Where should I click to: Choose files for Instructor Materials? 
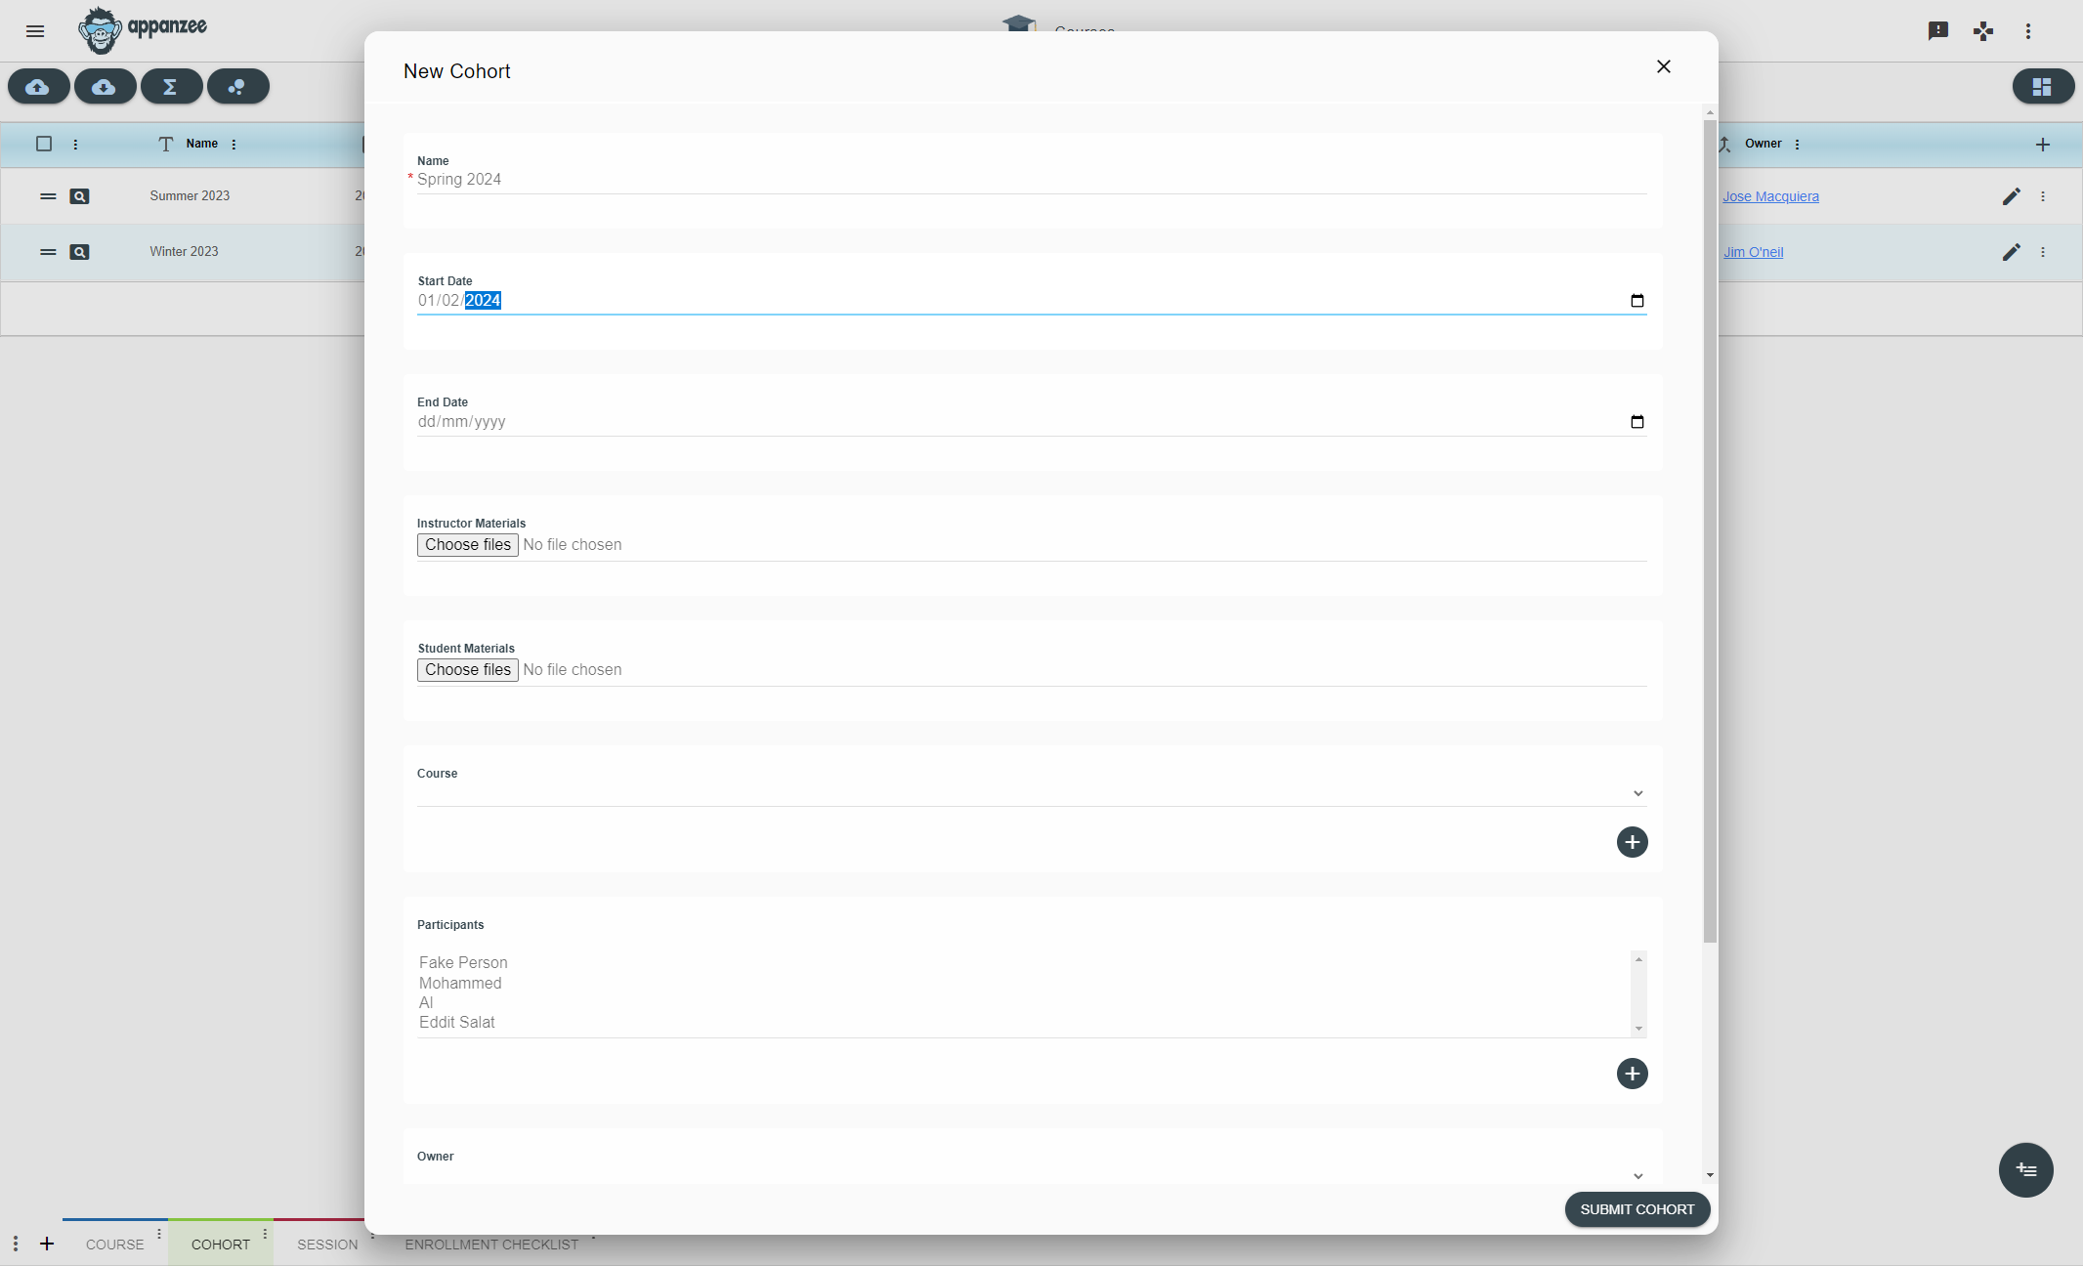(x=468, y=545)
